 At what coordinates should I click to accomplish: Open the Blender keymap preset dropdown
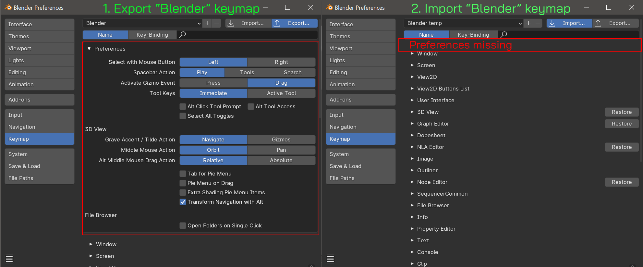143,23
